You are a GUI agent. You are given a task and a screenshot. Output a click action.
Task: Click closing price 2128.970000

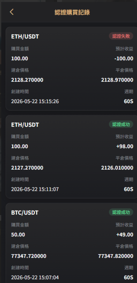coord(117,80)
